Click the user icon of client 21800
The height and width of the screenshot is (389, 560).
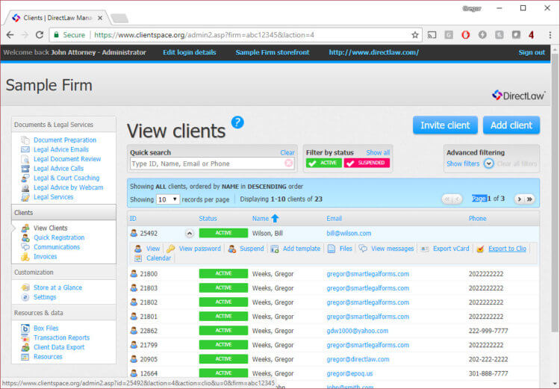(x=134, y=273)
